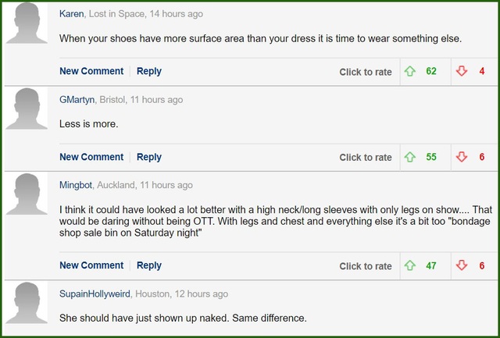The height and width of the screenshot is (338, 500).
Task: Downvote GMartyn's "Less is more" comment
Action: pyautogui.click(x=461, y=157)
